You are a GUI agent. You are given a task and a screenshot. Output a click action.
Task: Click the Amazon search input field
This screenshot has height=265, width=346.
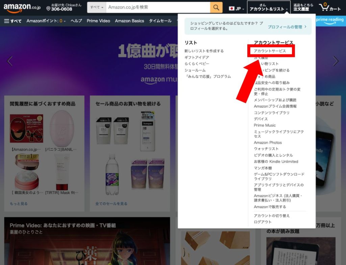pos(158,7)
